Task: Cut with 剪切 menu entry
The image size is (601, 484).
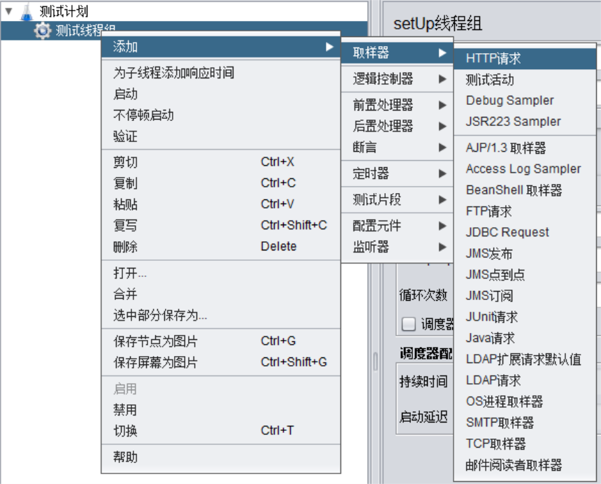Action: [x=221, y=162]
